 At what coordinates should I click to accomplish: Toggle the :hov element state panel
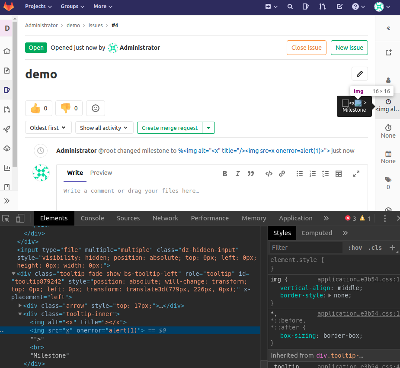355,248
